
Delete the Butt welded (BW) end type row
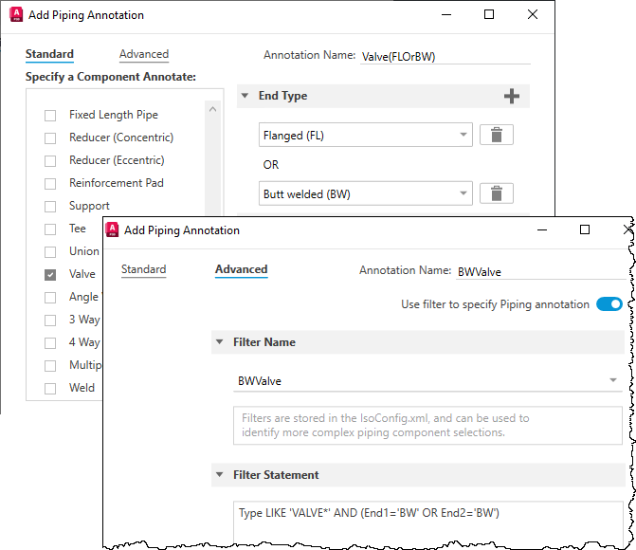coord(497,193)
